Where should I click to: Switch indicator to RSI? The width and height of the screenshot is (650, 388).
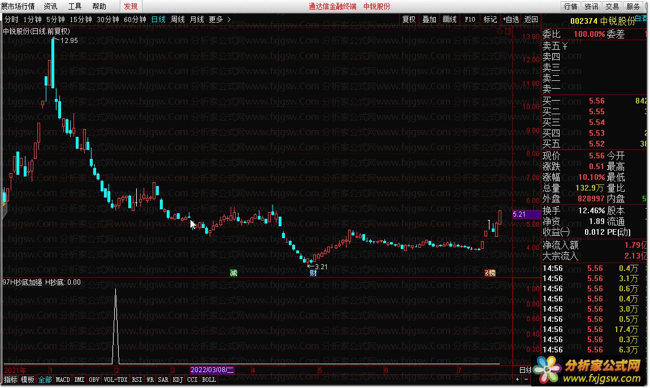click(137, 380)
